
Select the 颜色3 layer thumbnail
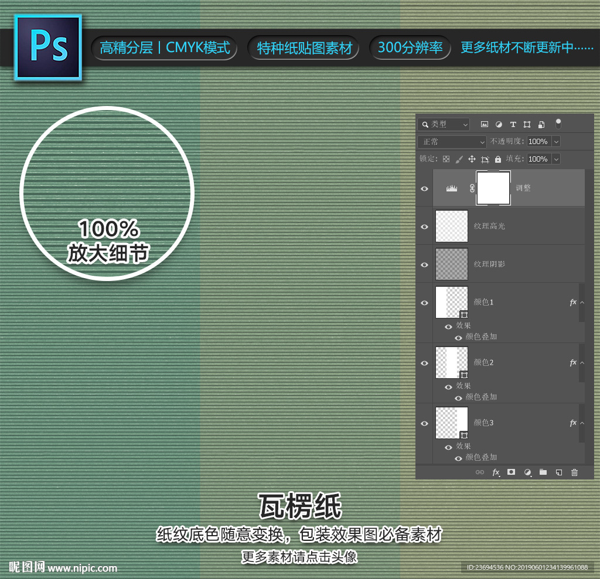pyautogui.click(x=452, y=423)
